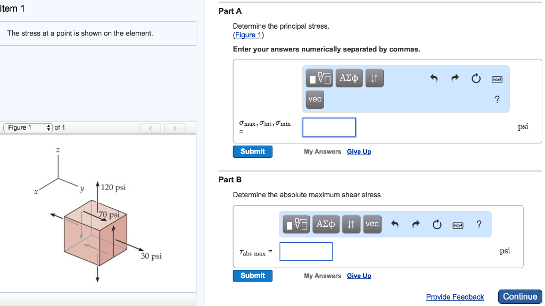The width and height of the screenshot is (545, 306).
Task: Open the math template icon in Part A toolbar
Action: (318, 78)
